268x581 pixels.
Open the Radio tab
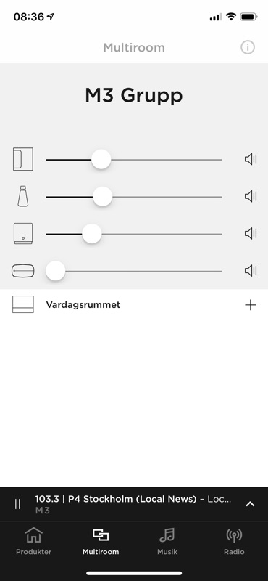tap(234, 541)
